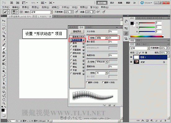This screenshot has height=123, width=171.
Task: Select the Crop tool
Action: point(4,36)
